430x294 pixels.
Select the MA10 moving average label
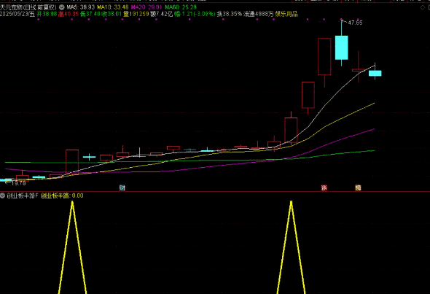click(x=113, y=7)
